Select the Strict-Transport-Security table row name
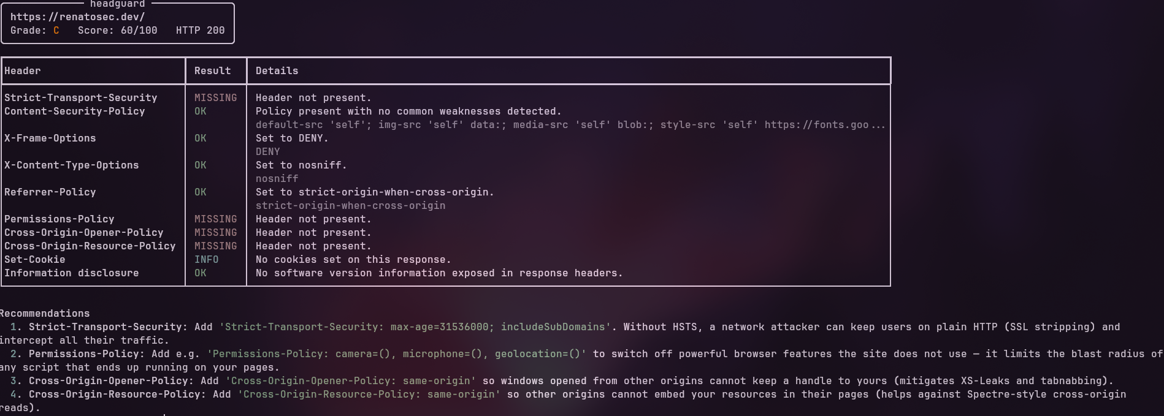This screenshot has height=416, width=1164. [81, 97]
